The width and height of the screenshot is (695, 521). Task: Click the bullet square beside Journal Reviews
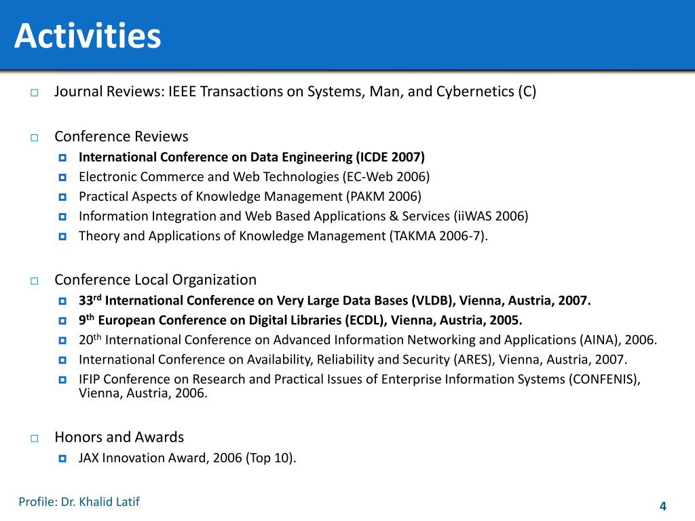pyautogui.click(x=35, y=92)
